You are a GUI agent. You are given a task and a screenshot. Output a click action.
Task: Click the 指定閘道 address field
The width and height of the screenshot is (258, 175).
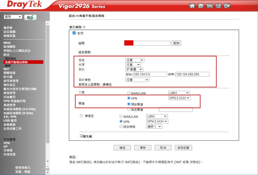coord(176,109)
